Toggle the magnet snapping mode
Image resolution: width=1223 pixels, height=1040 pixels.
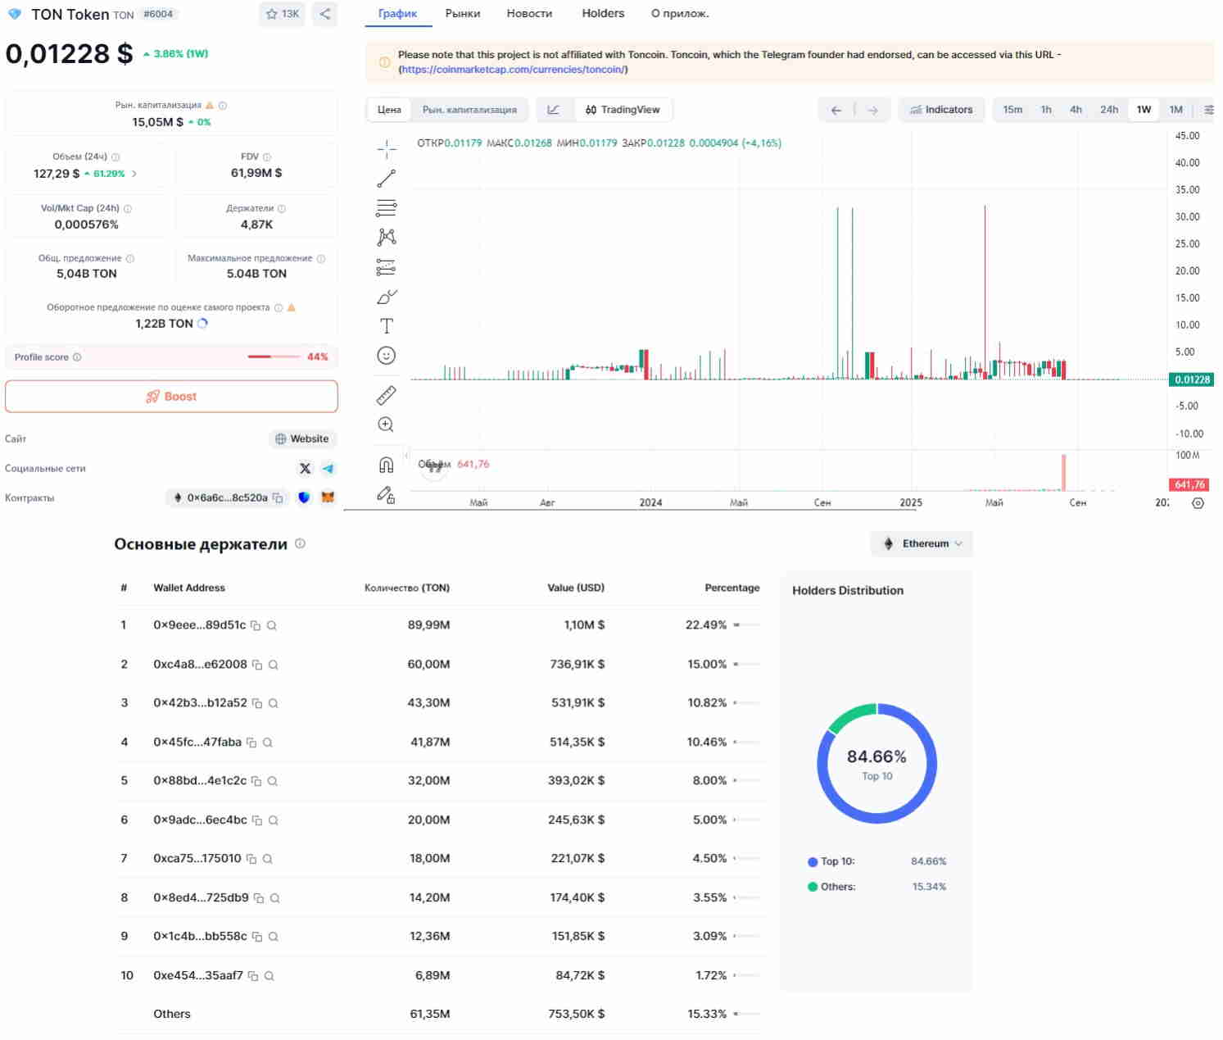click(x=387, y=465)
